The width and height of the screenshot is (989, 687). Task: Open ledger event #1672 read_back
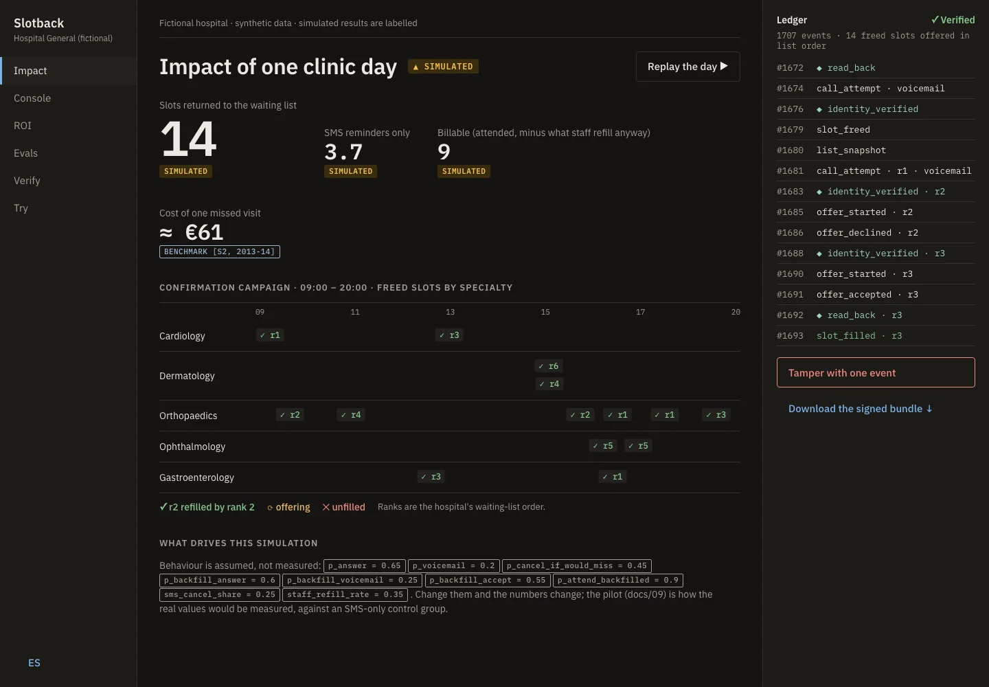click(x=876, y=68)
